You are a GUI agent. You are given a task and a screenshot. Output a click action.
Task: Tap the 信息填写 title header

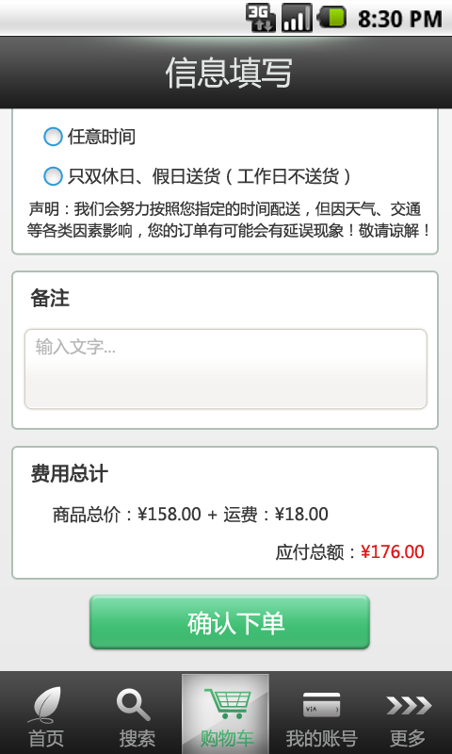click(x=229, y=74)
